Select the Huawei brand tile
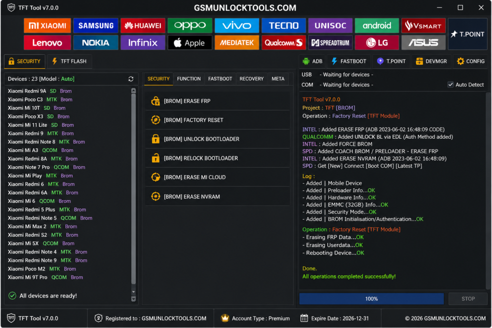This screenshot has height=328, width=492. (143, 25)
